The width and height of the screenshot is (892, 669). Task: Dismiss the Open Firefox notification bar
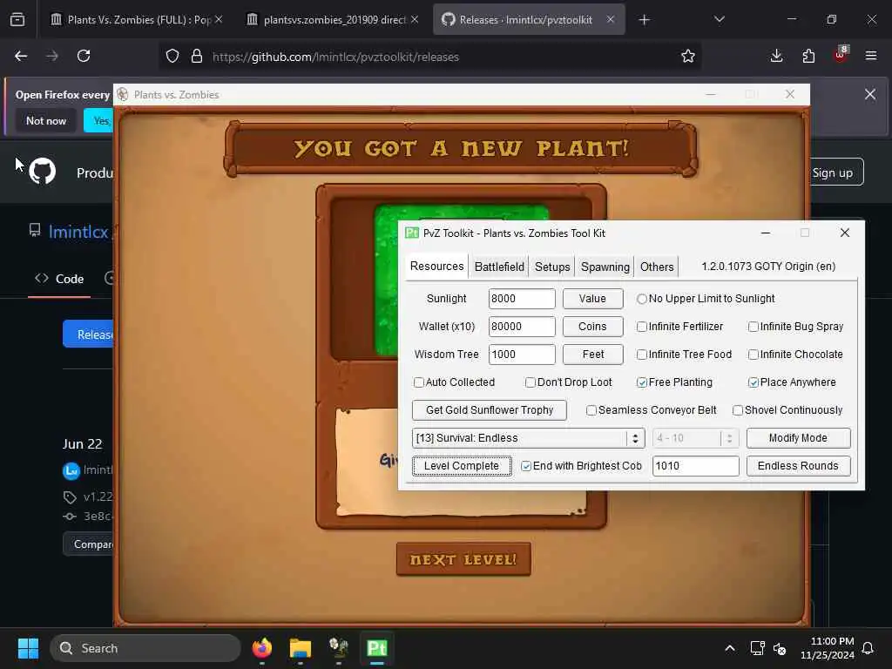coord(870,94)
